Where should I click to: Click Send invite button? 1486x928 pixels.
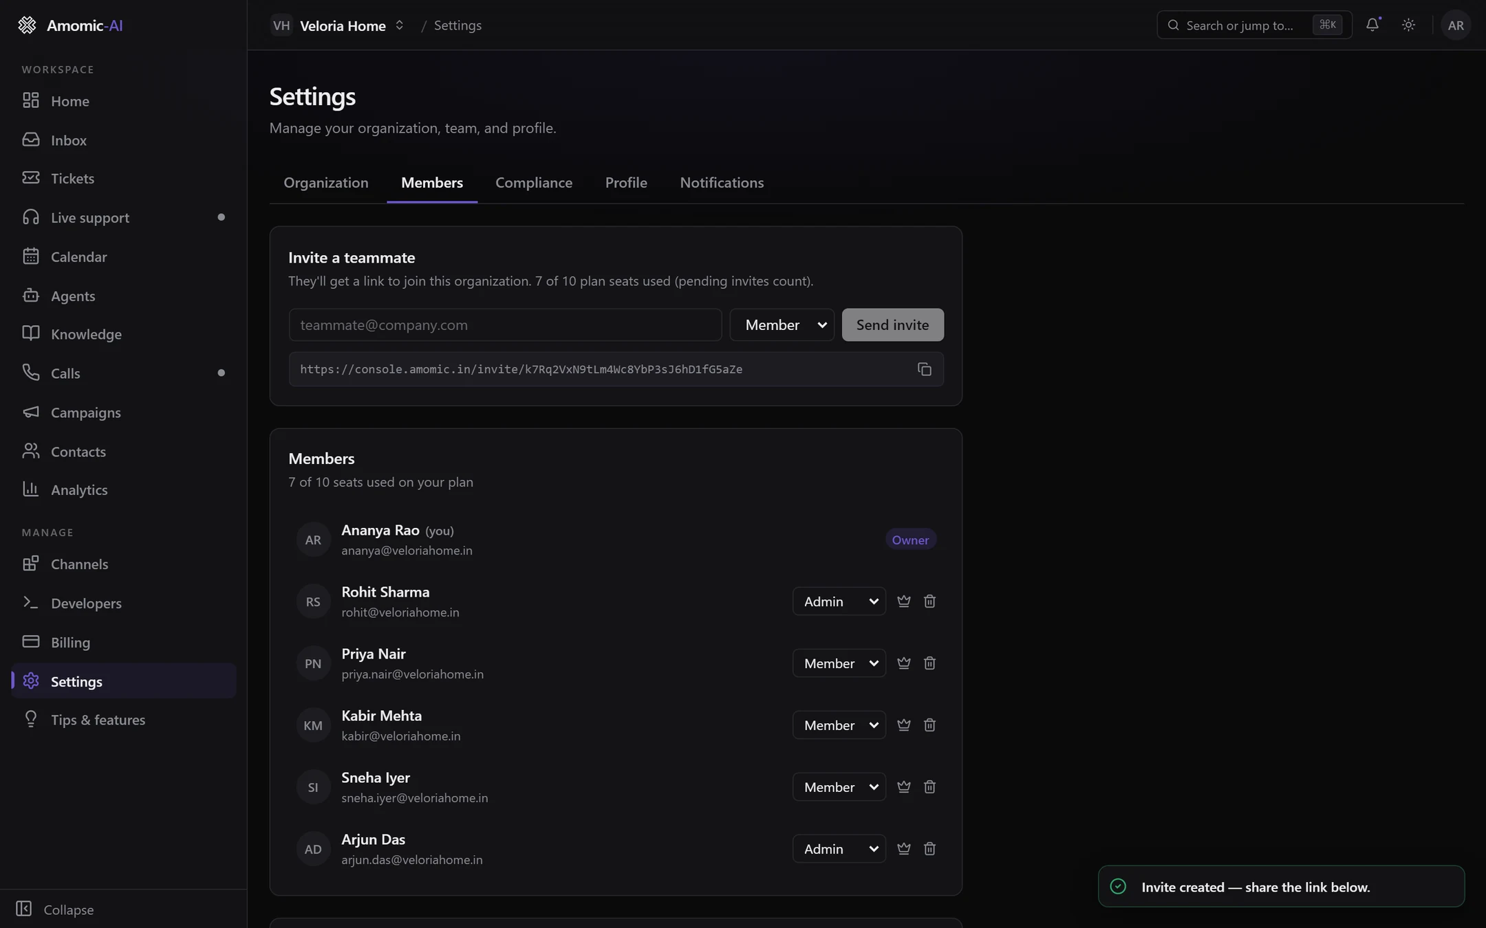892,324
